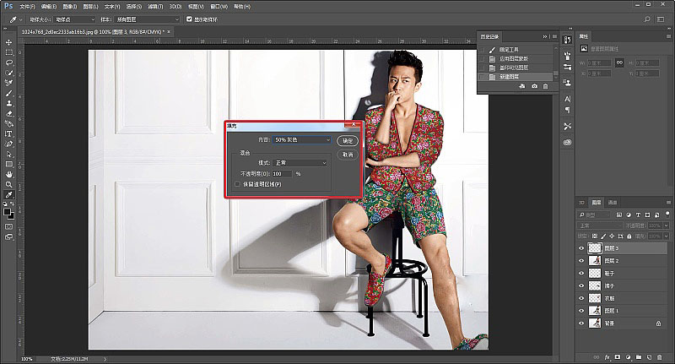Expand the layer opacity dropdown arrow
Image resolution: width=675 pixels, height=364 pixels.
point(667,225)
